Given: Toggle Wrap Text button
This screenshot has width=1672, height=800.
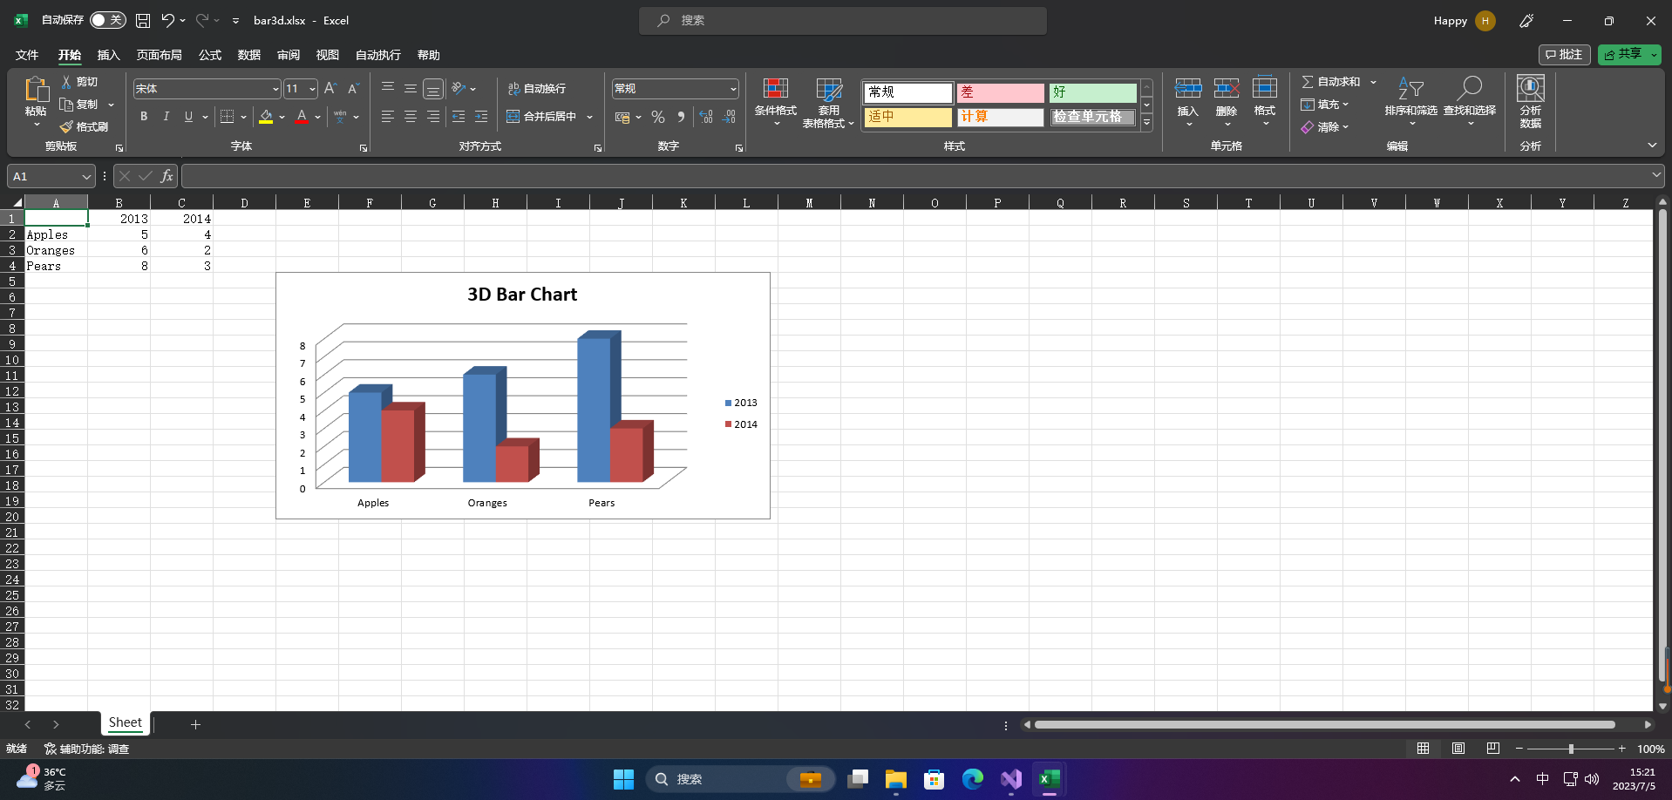Looking at the screenshot, I should pyautogui.click(x=537, y=88).
